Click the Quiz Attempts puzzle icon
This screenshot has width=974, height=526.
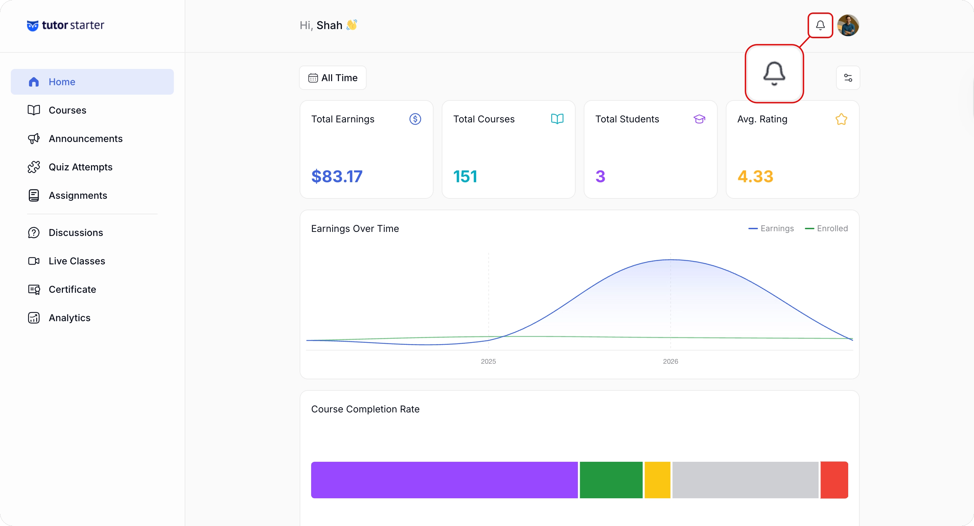point(34,167)
